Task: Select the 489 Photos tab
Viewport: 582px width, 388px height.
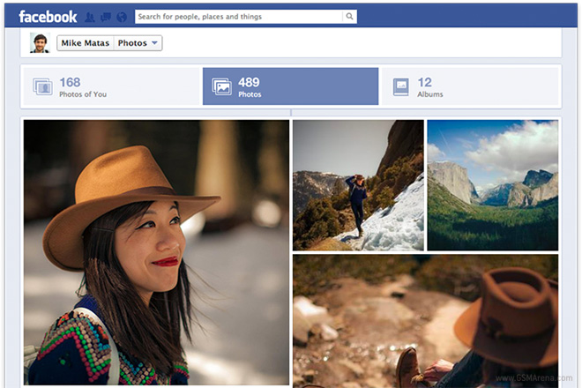Action: pos(290,86)
